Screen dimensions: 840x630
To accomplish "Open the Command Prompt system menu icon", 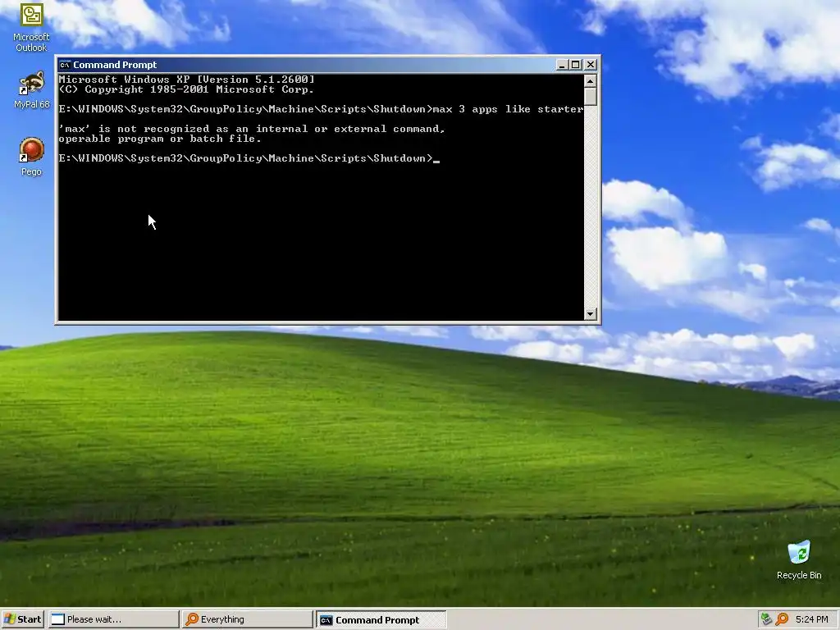I will [65, 65].
